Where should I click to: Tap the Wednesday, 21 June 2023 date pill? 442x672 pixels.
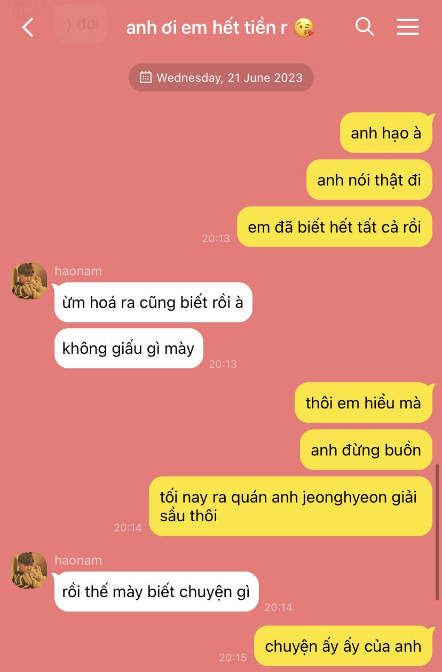pos(221,78)
